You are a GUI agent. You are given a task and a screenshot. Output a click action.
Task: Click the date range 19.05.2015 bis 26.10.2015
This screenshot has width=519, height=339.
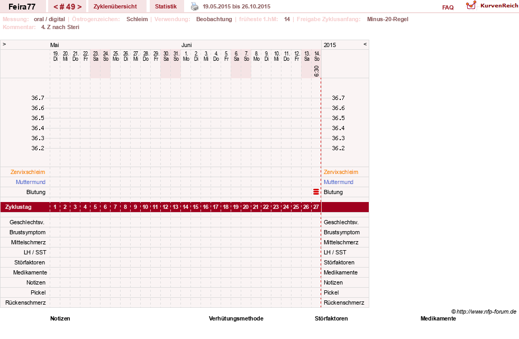tap(236, 6)
